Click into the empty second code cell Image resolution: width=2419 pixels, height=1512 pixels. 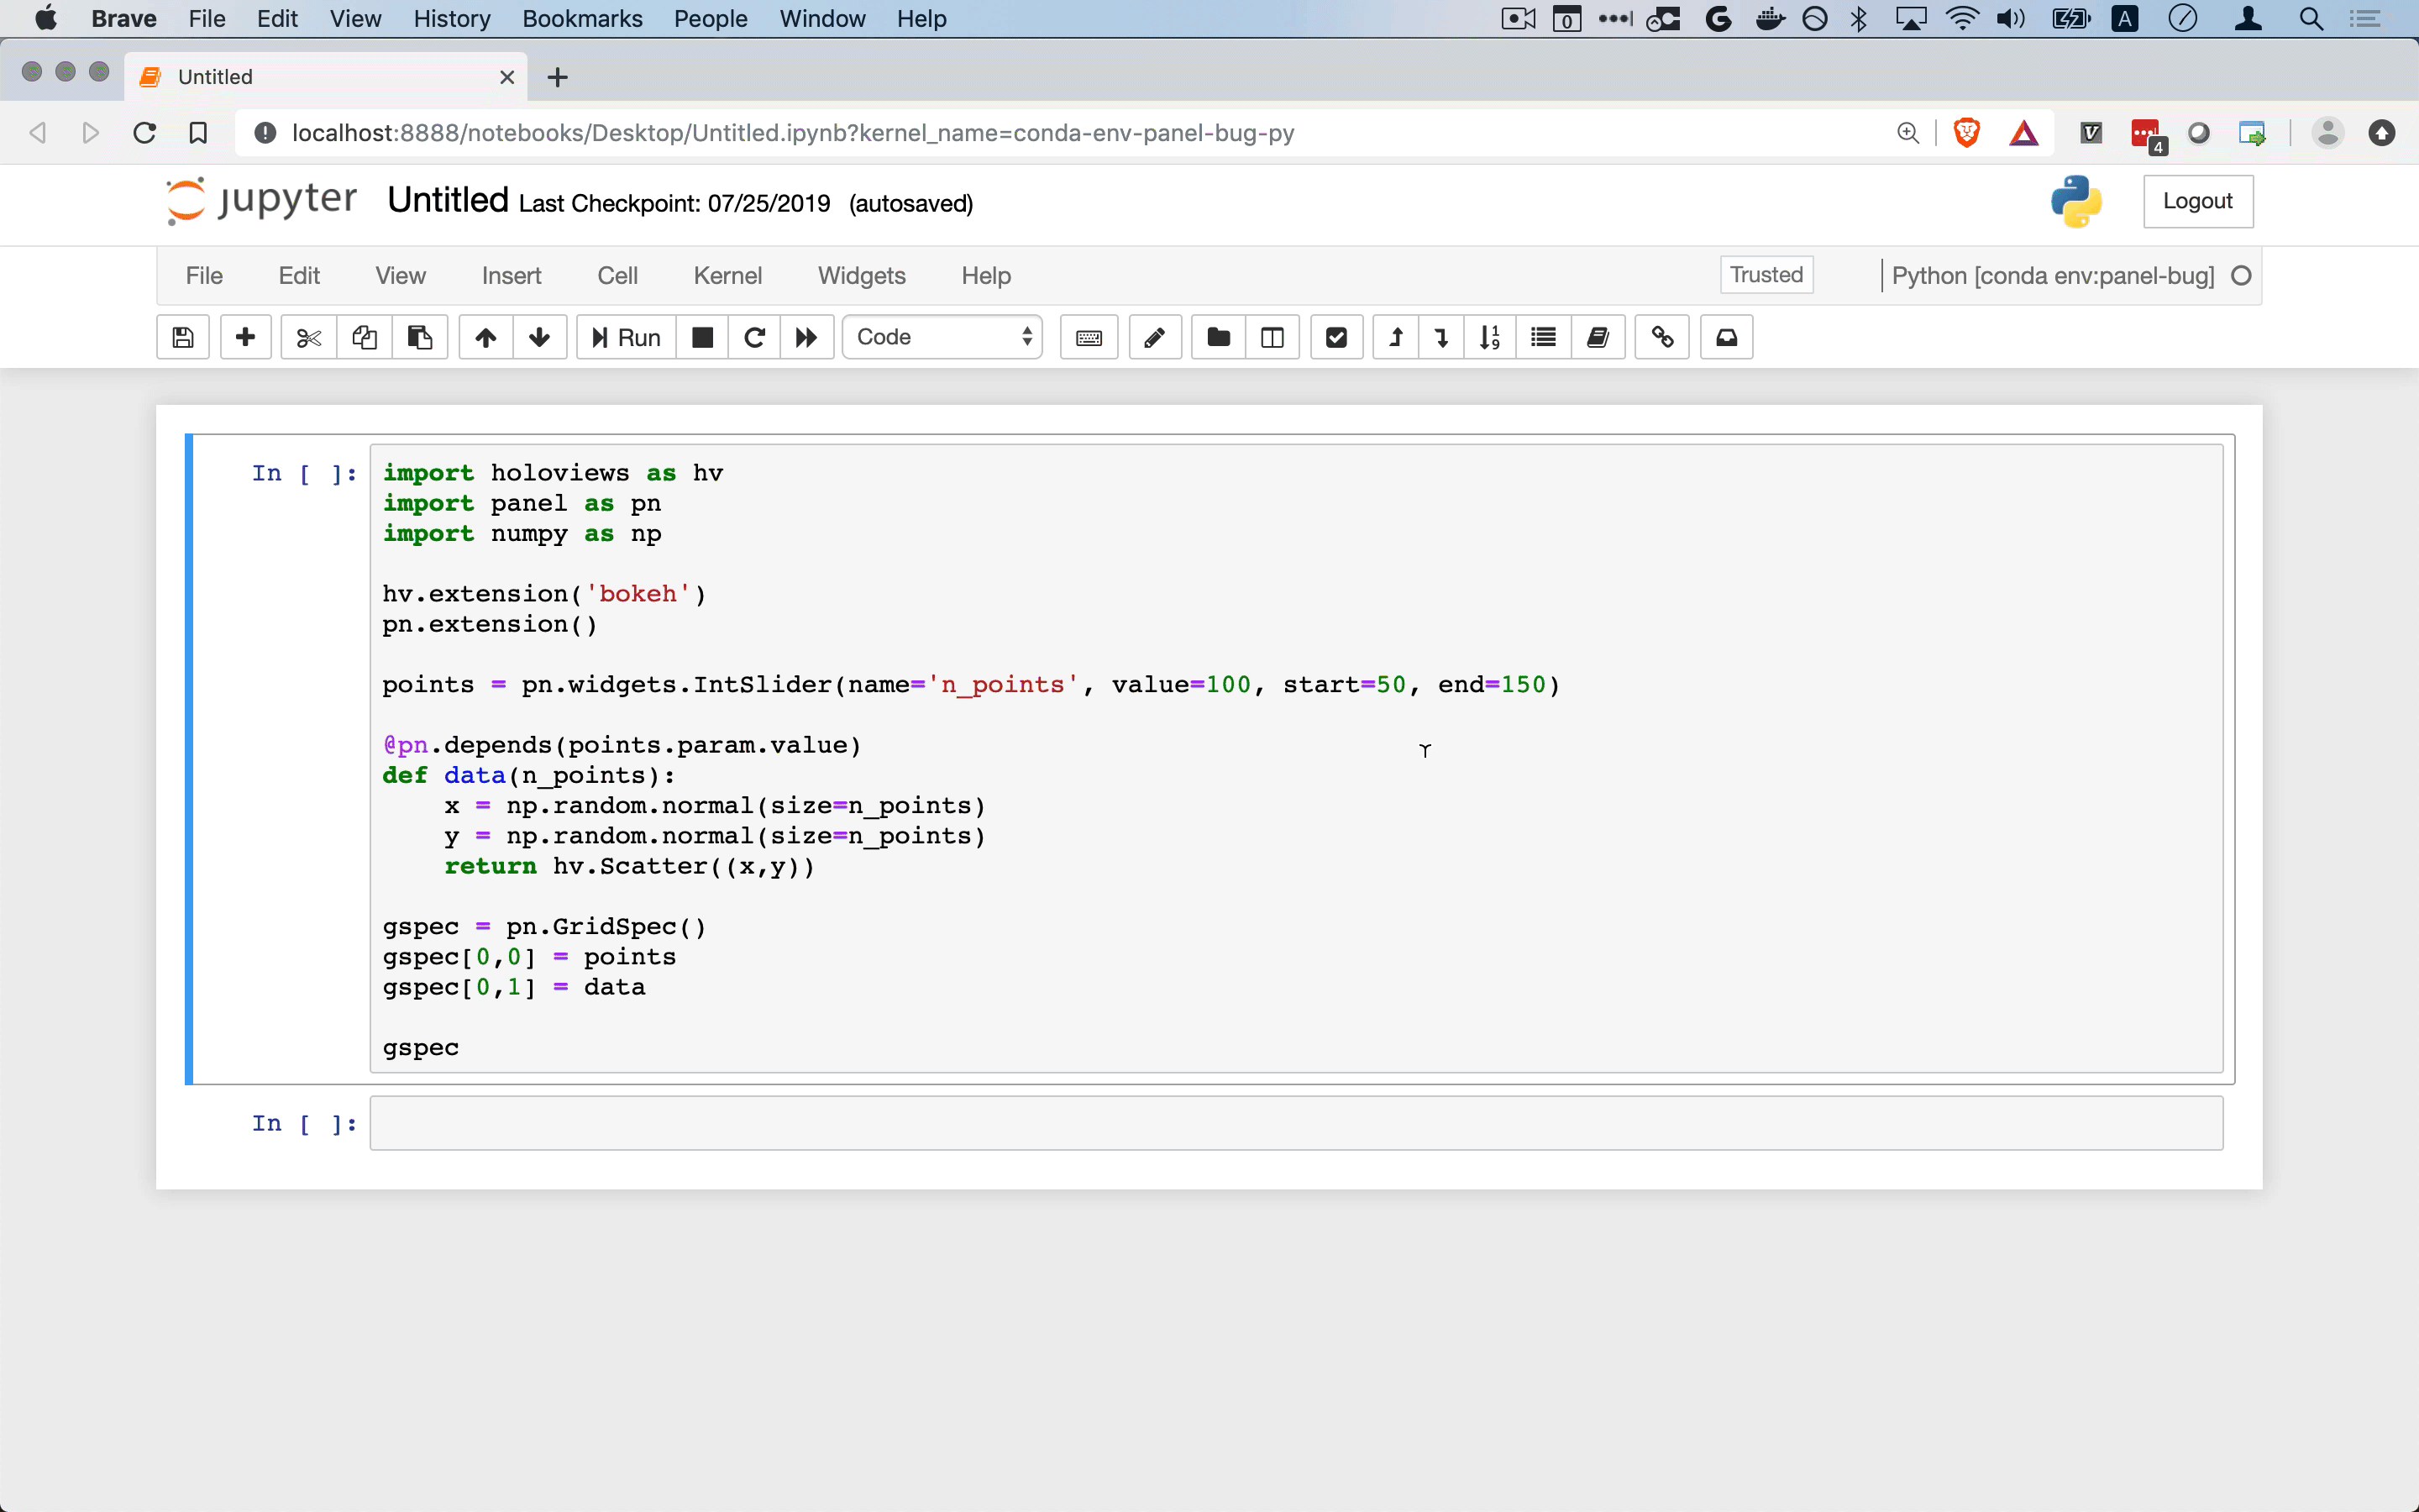pos(1295,1123)
